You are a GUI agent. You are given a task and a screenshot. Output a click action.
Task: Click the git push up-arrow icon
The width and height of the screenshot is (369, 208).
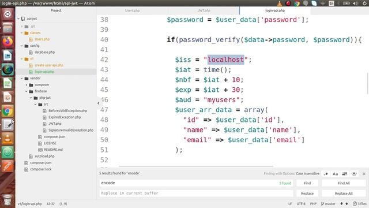pos(347,204)
